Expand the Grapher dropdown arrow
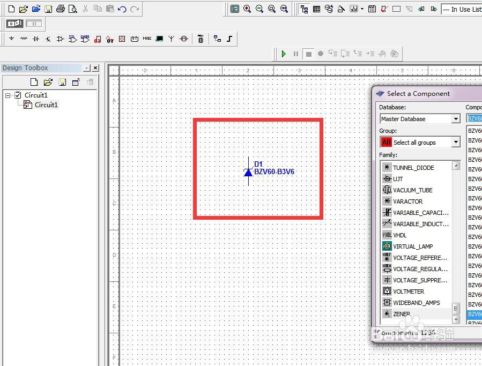Screen dimensions: 482x366 point(362,9)
